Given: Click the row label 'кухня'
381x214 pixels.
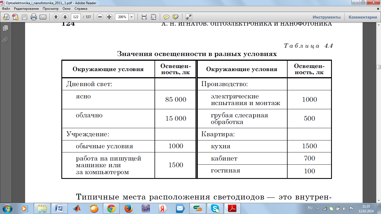Looking at the screenshot, I should point(221,146).
